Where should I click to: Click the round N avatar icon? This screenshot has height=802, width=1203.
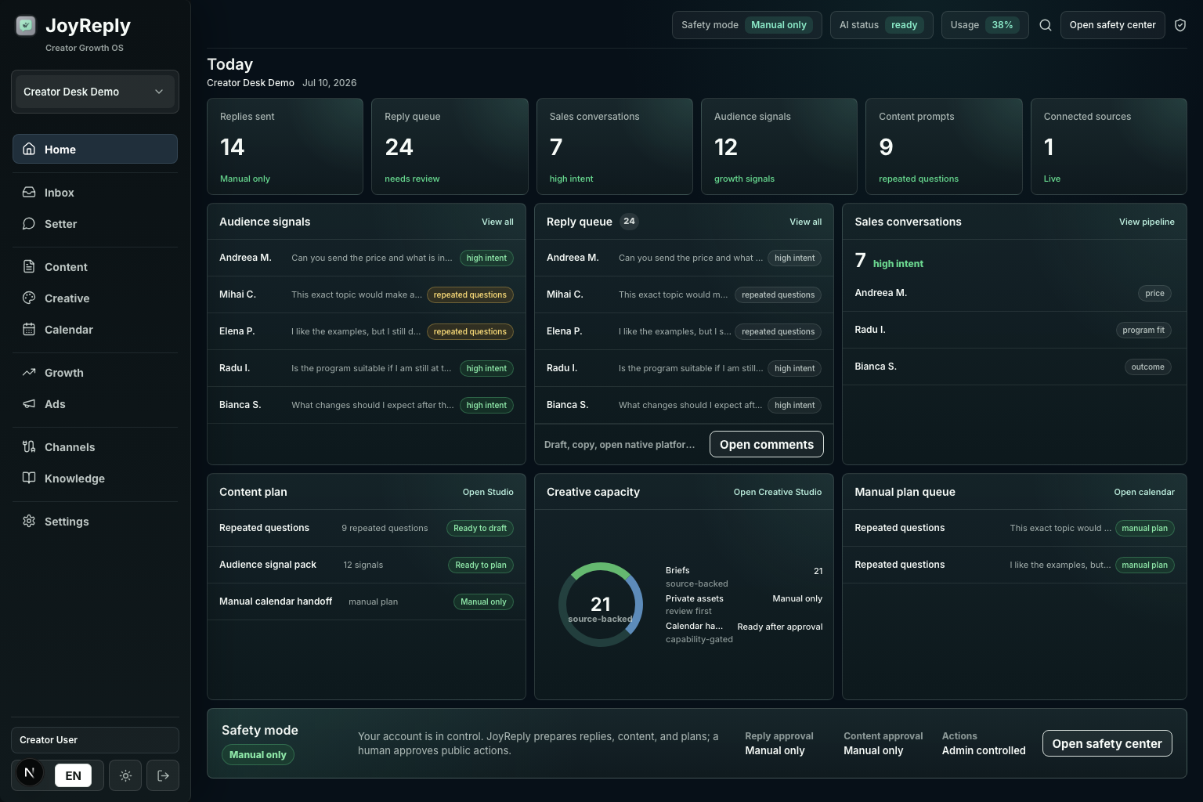30,773
